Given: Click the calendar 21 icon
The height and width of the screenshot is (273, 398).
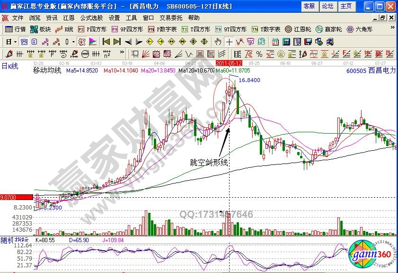Looking at the screenshot, I should click(x=275, y=42).
